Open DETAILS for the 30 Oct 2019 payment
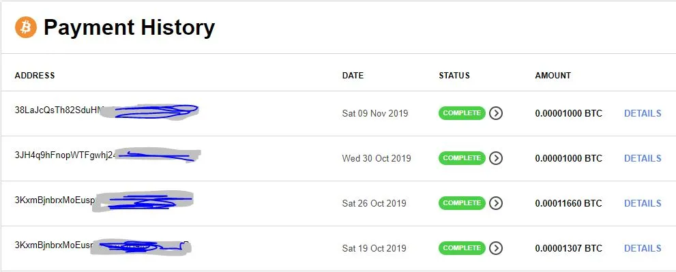 [x=643, y=158]
